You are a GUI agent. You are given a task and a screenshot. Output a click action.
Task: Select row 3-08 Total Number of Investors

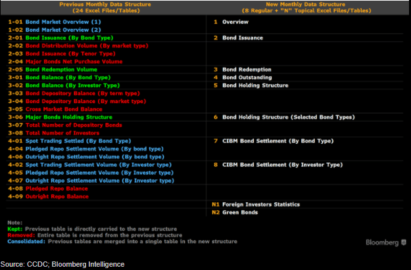point(54,133)
